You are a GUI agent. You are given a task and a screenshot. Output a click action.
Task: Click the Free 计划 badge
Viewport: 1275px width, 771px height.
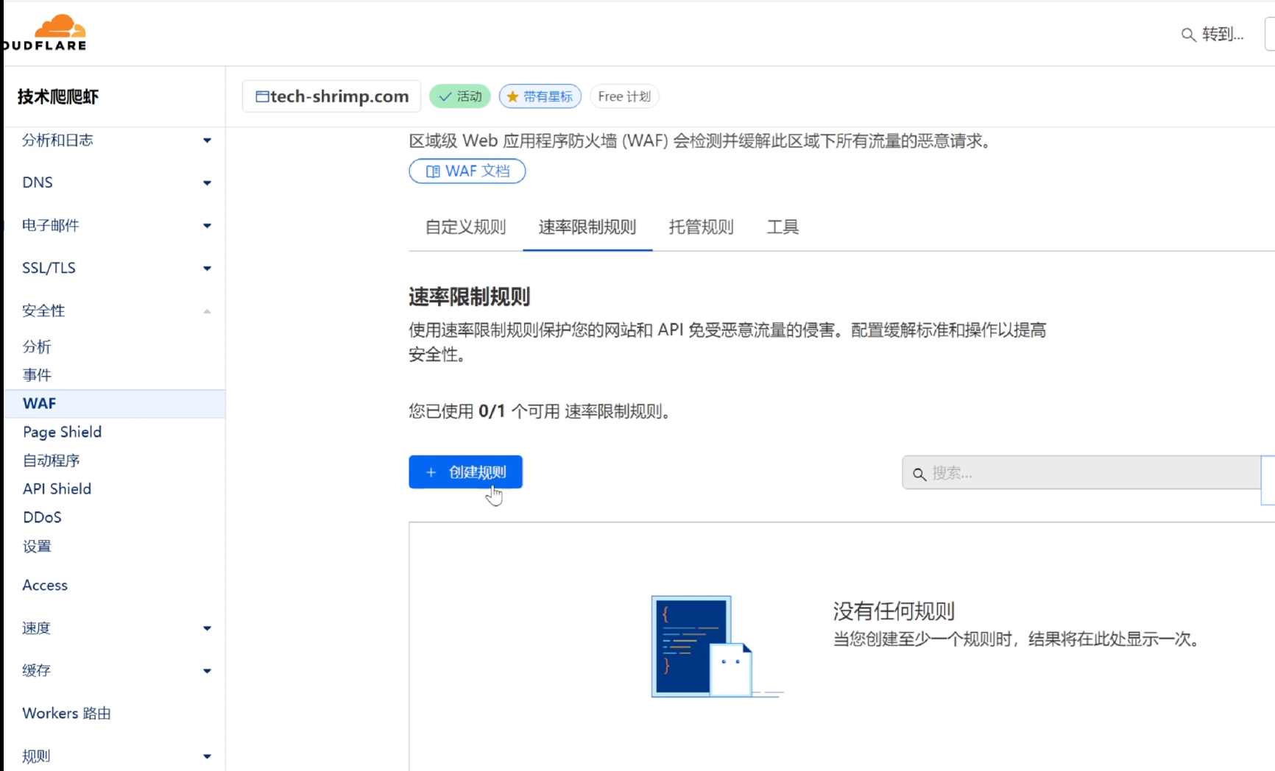[624, 96]
